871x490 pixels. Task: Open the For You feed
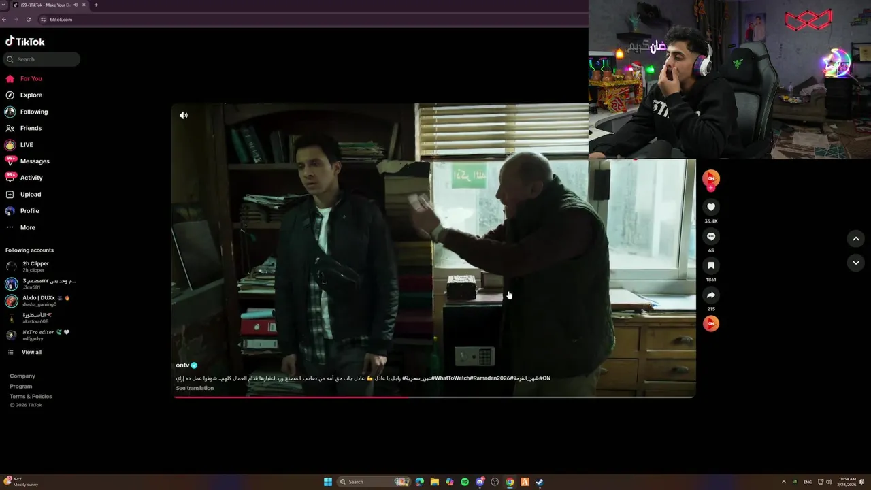pos(24,78)
